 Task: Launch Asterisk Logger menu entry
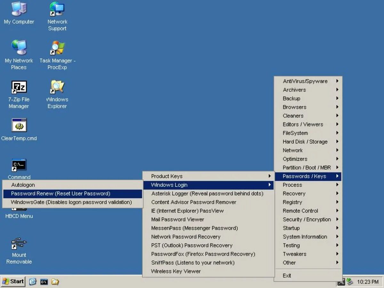[x=208, y=194]
